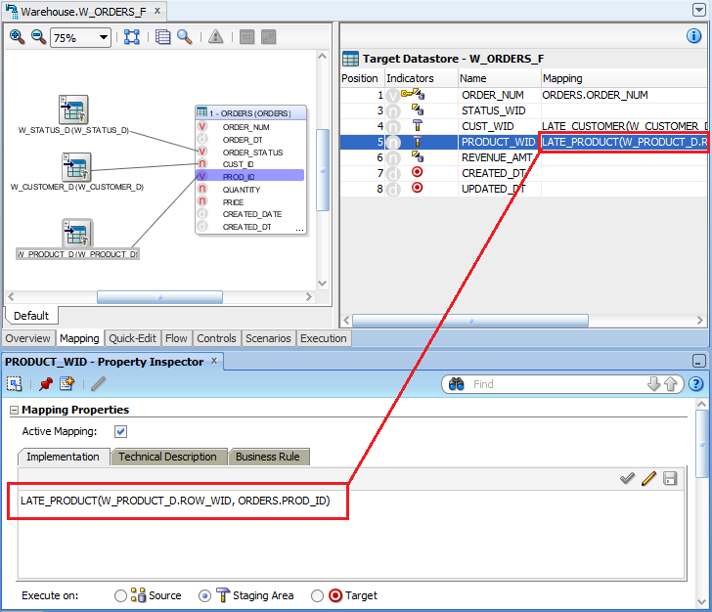This screenshot has height=612, width=712.
Task: Click the diagram layout list icon
Action: (x=162, y=37)
